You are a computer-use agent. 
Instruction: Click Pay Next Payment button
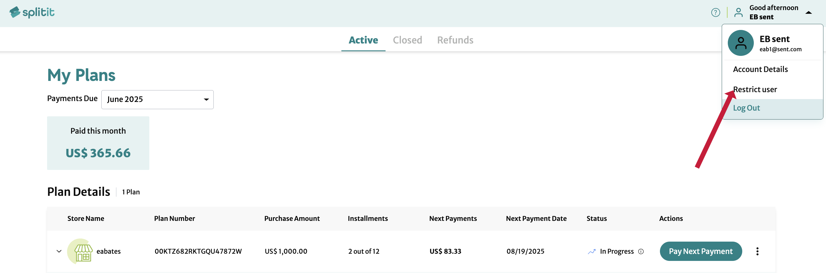(x=701, y=251)
